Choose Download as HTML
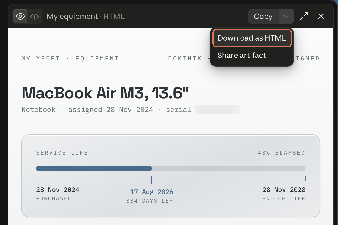The height and width of the screenshot is (225, 338). [252, 38]
